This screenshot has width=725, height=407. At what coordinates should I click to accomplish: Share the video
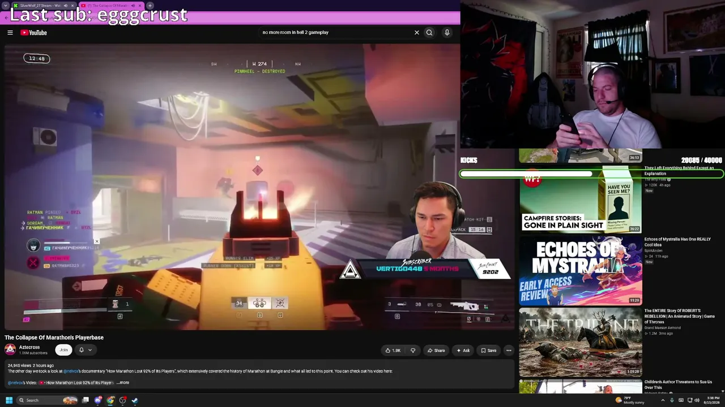point(436,350)
